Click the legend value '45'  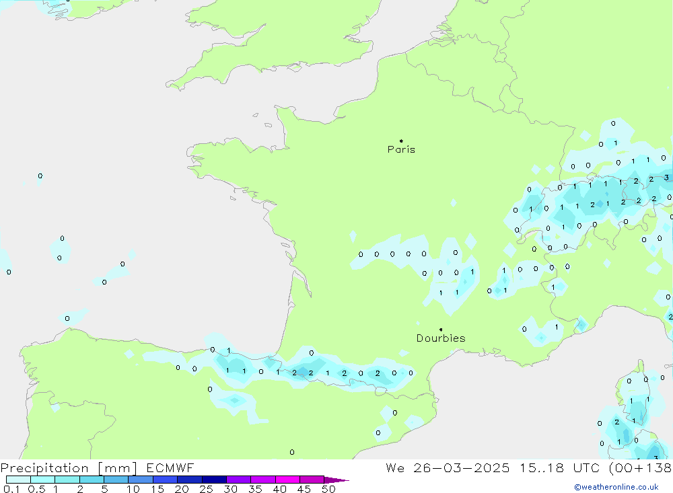304,489
